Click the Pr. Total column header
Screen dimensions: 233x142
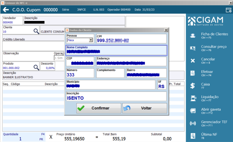[175, 84]
